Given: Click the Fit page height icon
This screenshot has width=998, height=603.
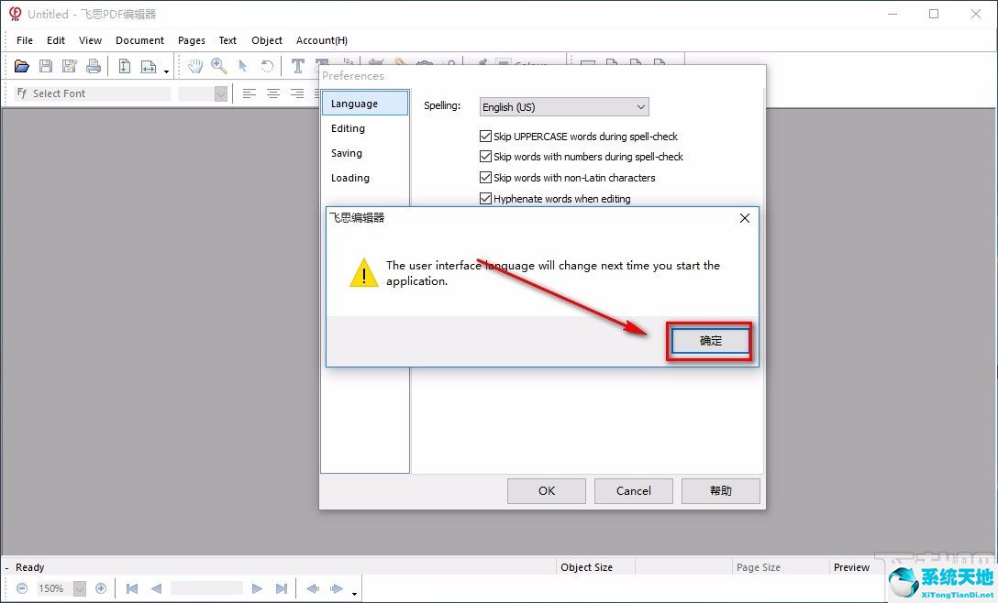Looking at the screenshot, I should click(124, 66).
